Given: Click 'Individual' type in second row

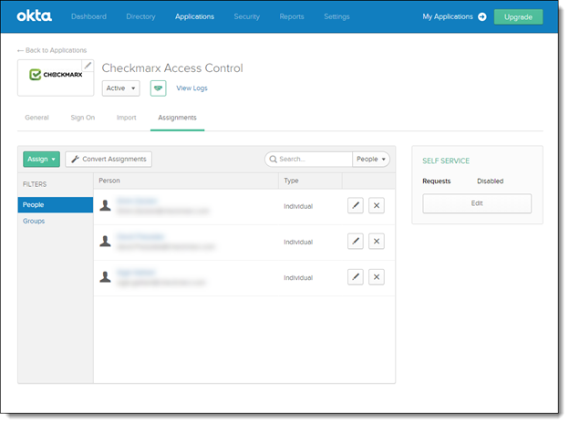Looking at the screenshot, I should (x=298, y=242).
